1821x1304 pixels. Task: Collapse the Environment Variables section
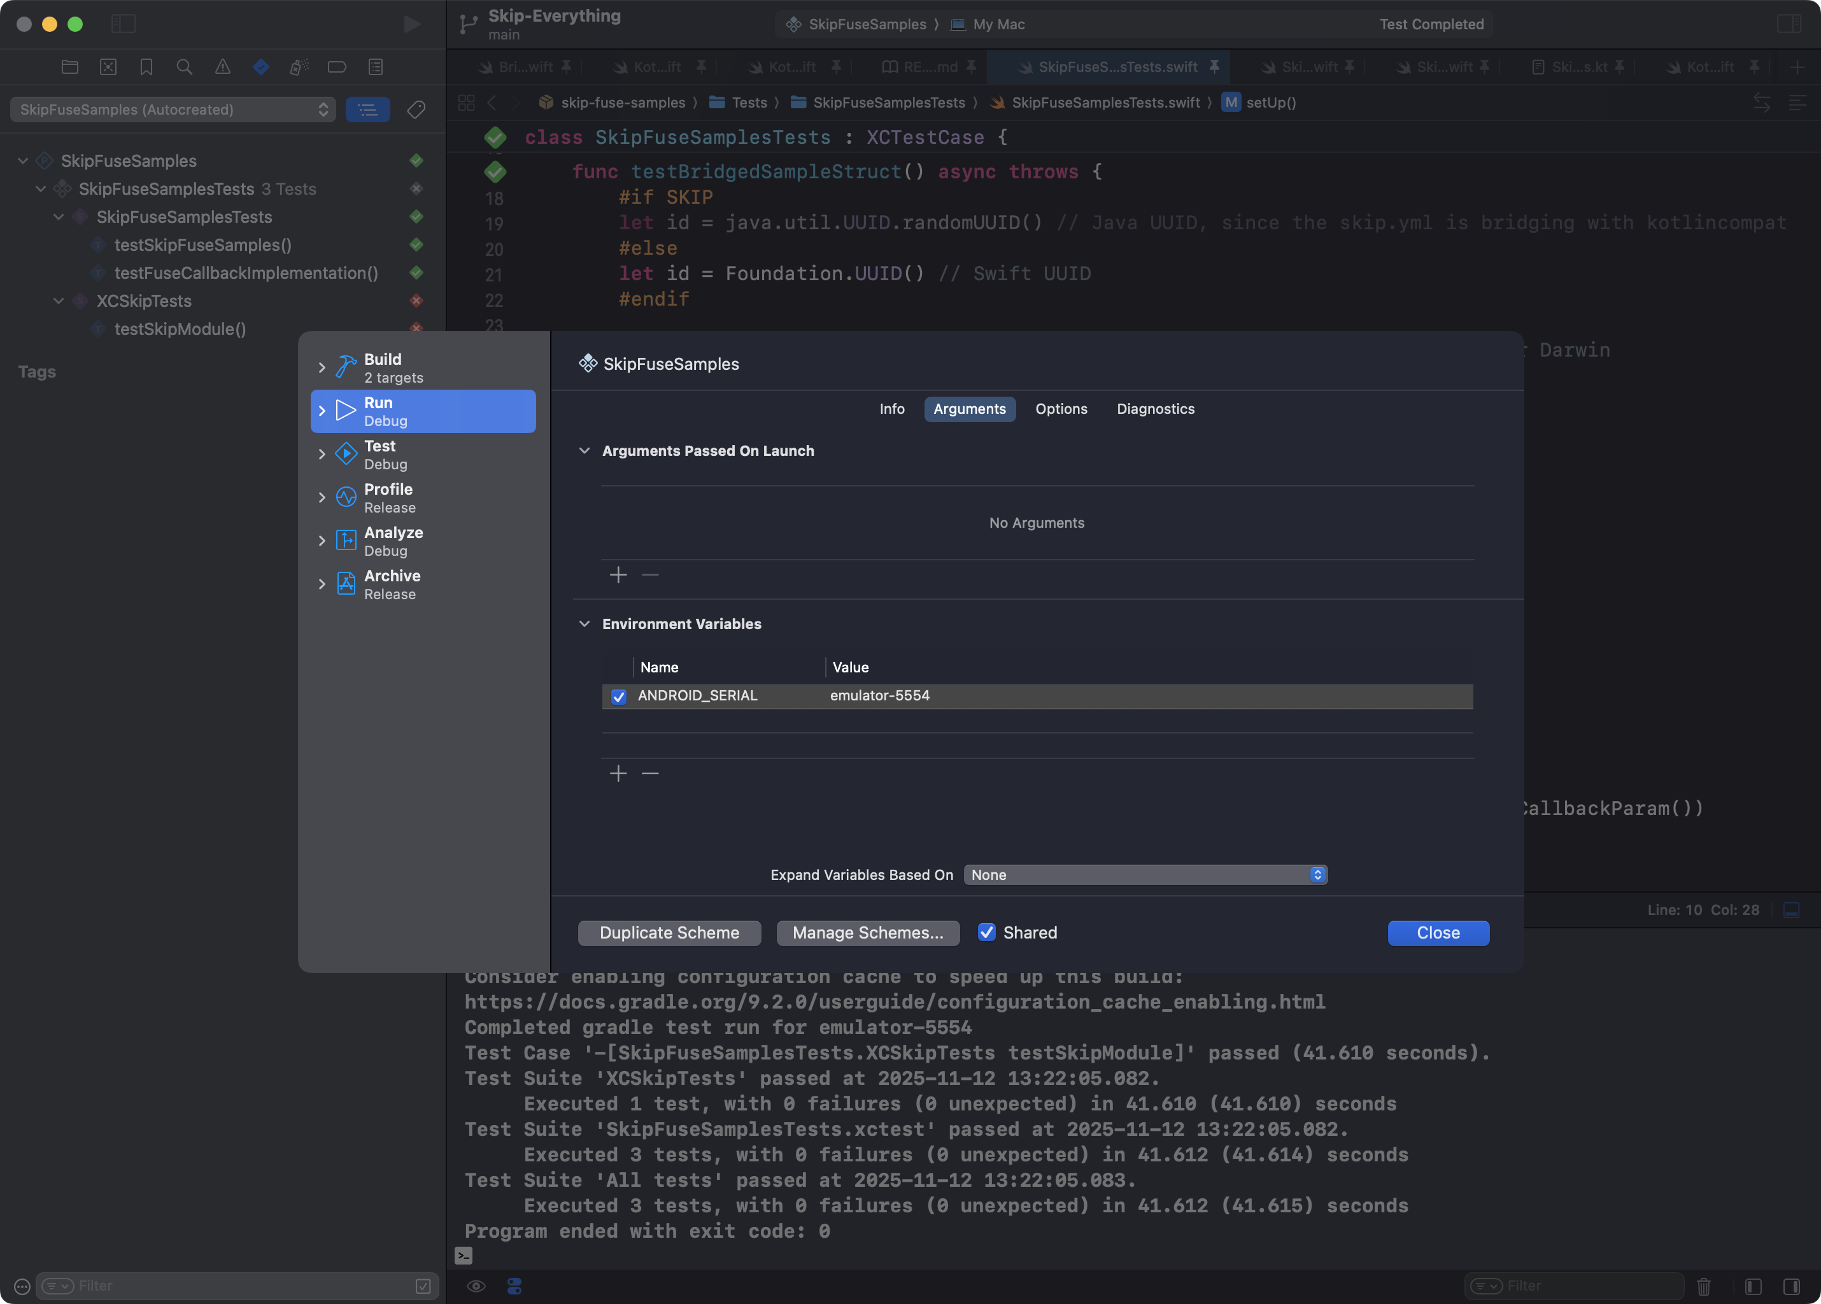pos(585,624)
